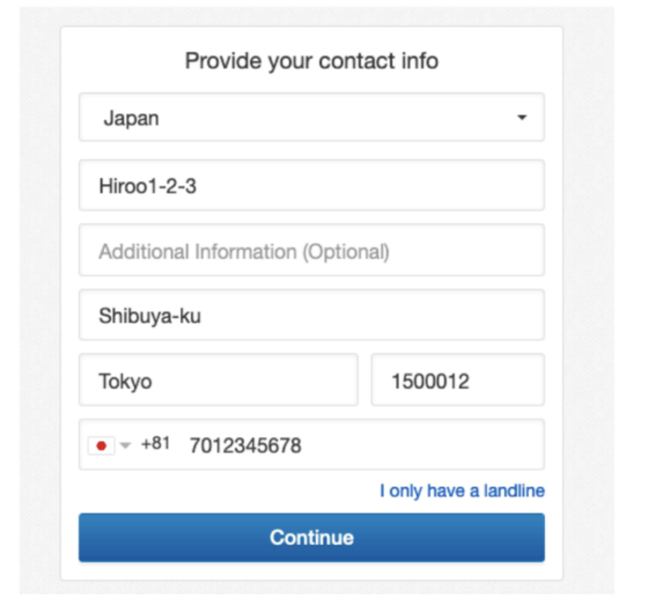Click the "Tokyo" text
Screen dimensions: 646x597
tap(125, 381)
